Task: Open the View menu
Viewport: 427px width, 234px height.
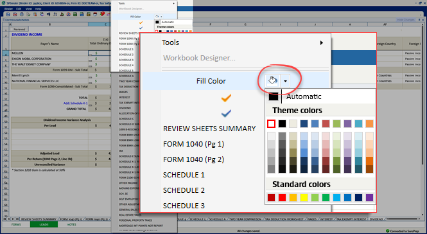Action: [29, 9]
